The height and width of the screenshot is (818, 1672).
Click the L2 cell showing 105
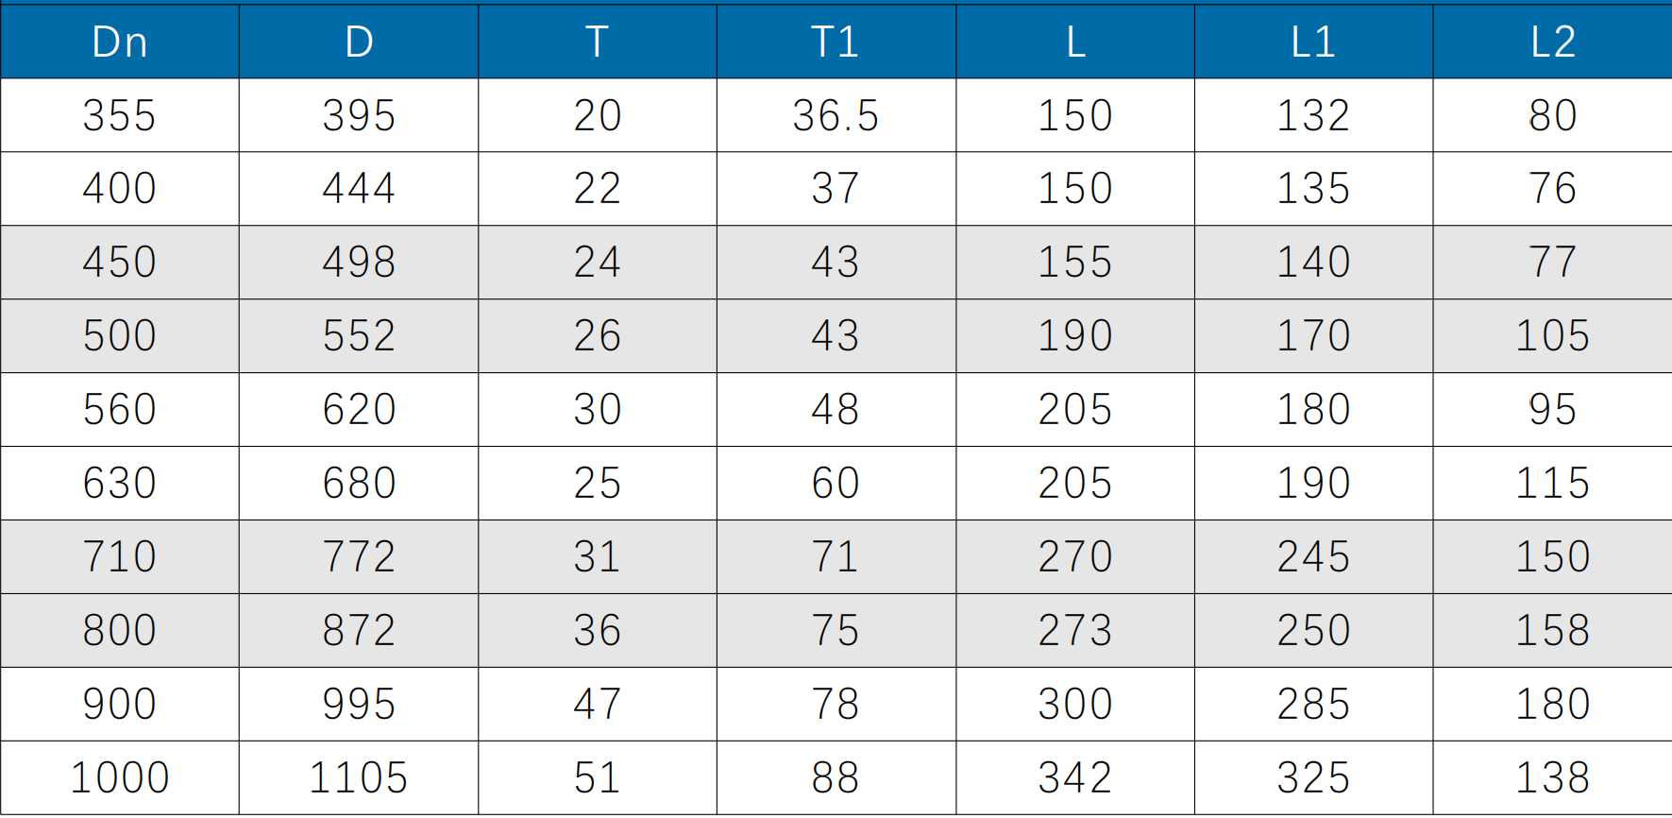[x=1552, y=335]
